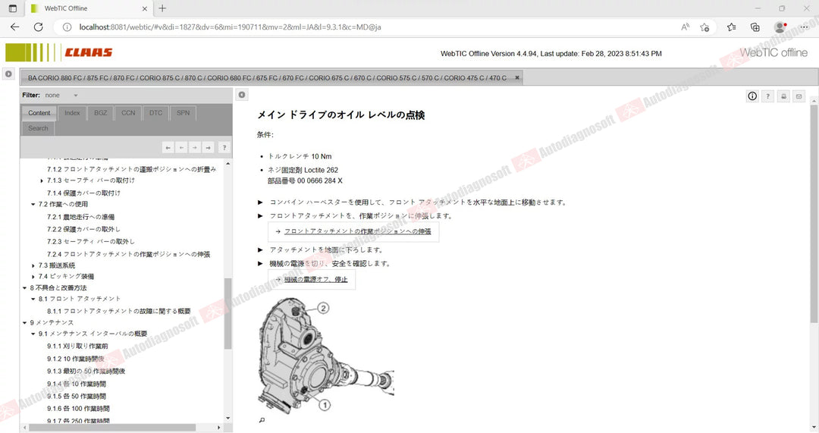
Task: Click the Read aloud icon
Action: pos(685,27)
